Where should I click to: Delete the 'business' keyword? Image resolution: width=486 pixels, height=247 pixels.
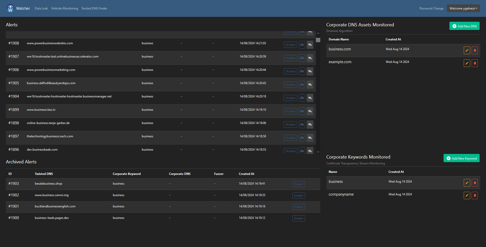click(475, 183)
